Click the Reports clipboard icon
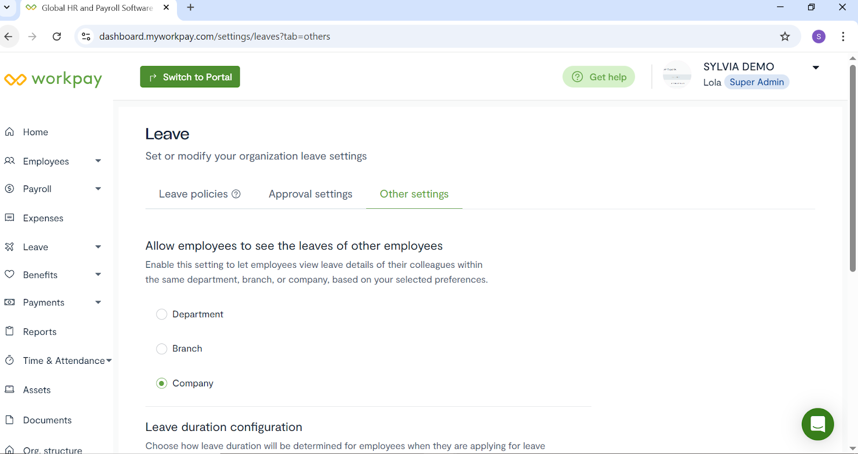 [10, 331]
